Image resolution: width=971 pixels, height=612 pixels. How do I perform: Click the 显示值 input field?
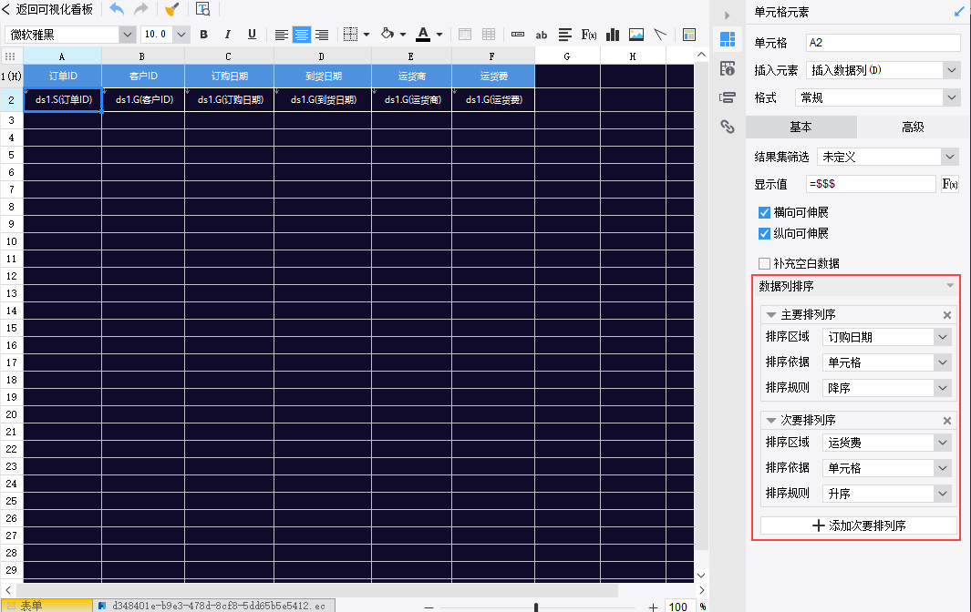871,184
